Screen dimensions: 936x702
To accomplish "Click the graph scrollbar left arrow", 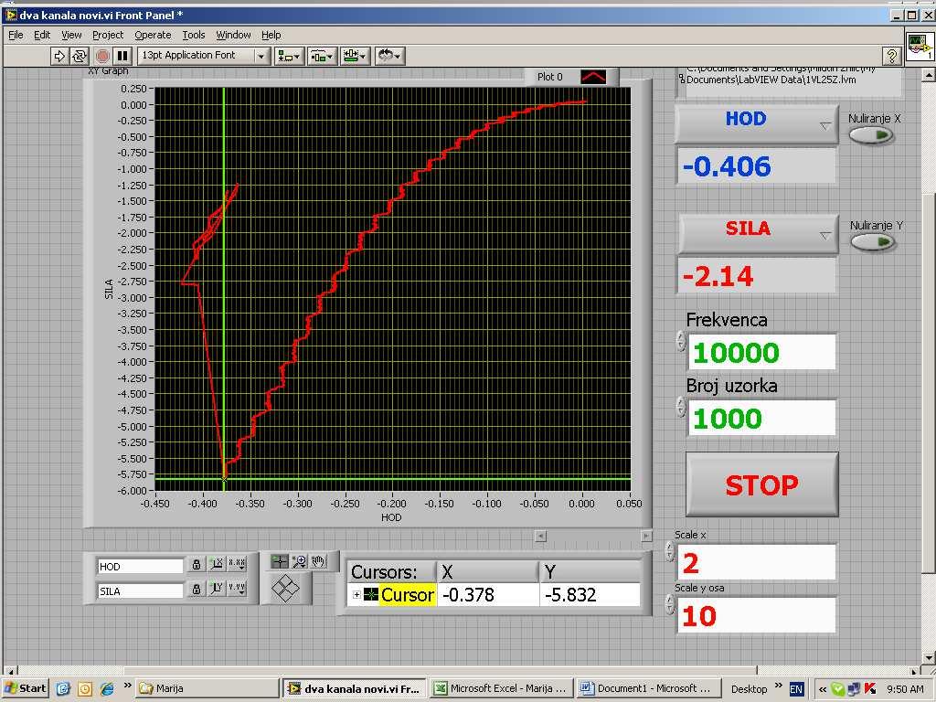I will pyautogui.click(x=540, y=536).
